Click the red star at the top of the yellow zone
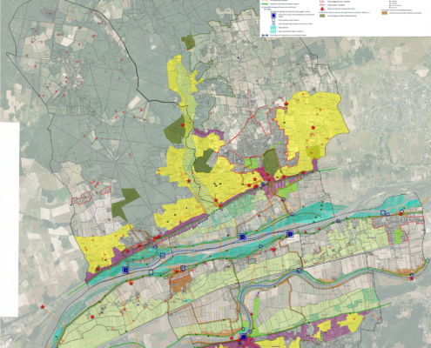Screen dimensions: 431x348 point(286,104)
